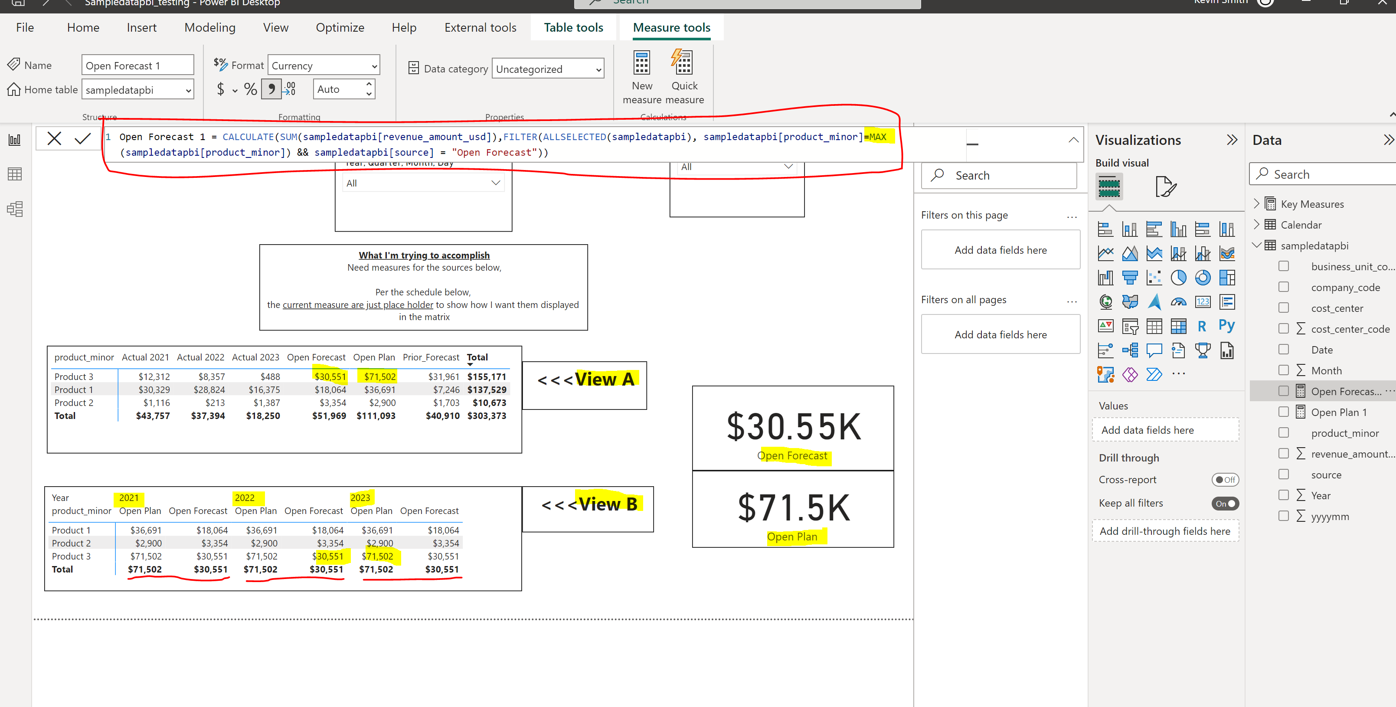
Task: Switch to Report view in sidebar
Action: pyautogui.click(x=15, y=140)
